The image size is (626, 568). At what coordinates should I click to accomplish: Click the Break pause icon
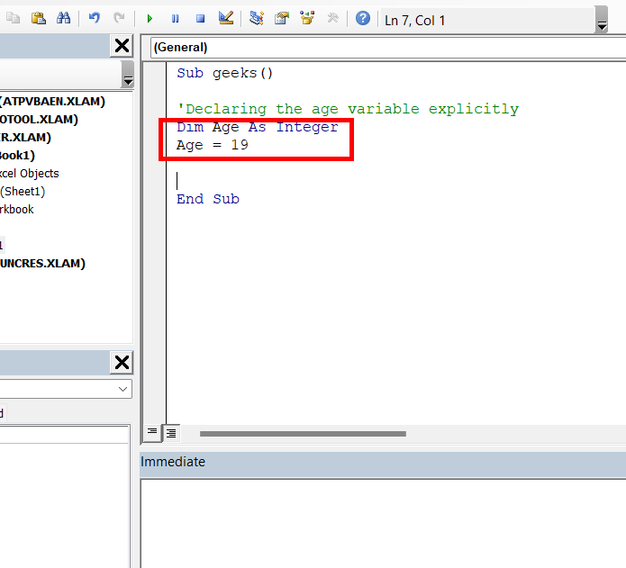[175, 19]
